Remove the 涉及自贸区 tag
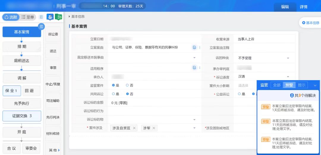The image size is (321, 155). point(134,128)
